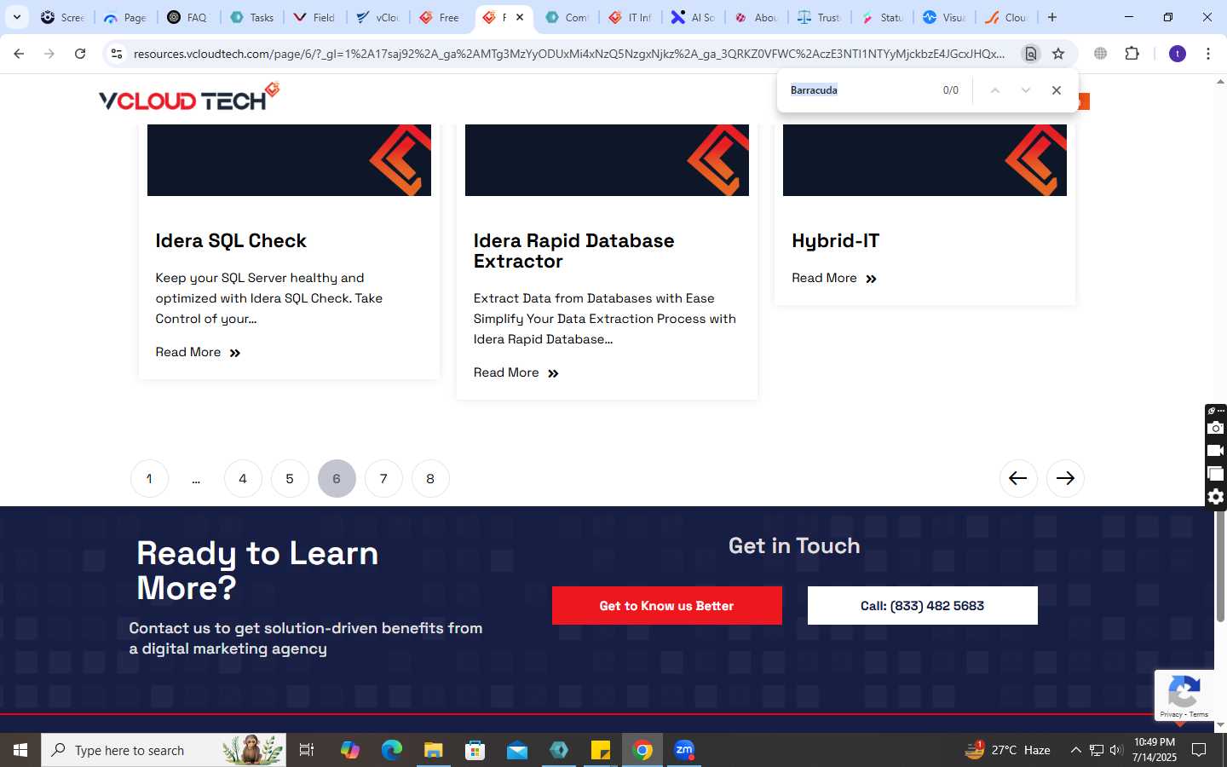The width and height of the screenshot is (1227, 767).
Task: Jump to previous find result
Action: click(x=994, y=90)
